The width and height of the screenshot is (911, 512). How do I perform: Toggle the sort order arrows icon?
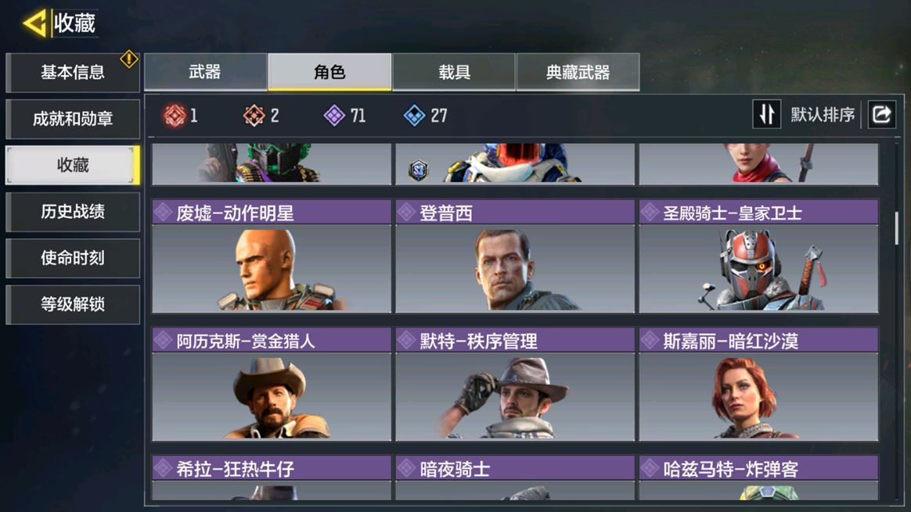pos(767,114)
